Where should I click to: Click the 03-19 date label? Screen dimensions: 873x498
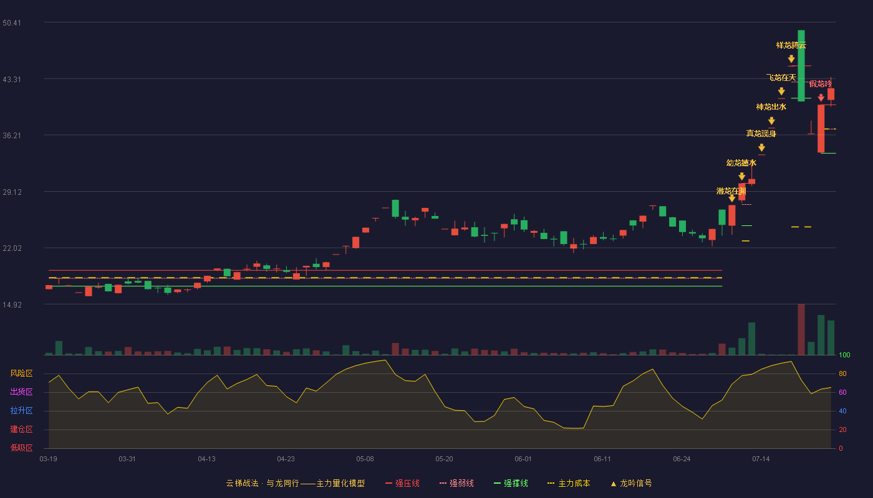point(48,459)
